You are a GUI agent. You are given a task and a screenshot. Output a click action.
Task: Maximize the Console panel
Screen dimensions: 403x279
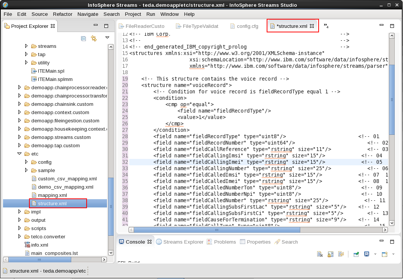[392, 242]
